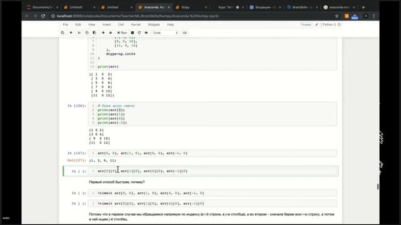Bookmark this page with the star icon
The image size is (401, 225).
coord(337,16)
